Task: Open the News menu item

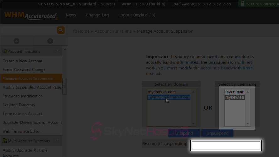Action: coord(71,15)
